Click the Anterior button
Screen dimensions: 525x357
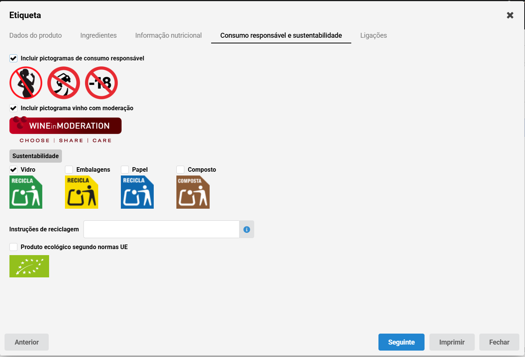(27, 342)
